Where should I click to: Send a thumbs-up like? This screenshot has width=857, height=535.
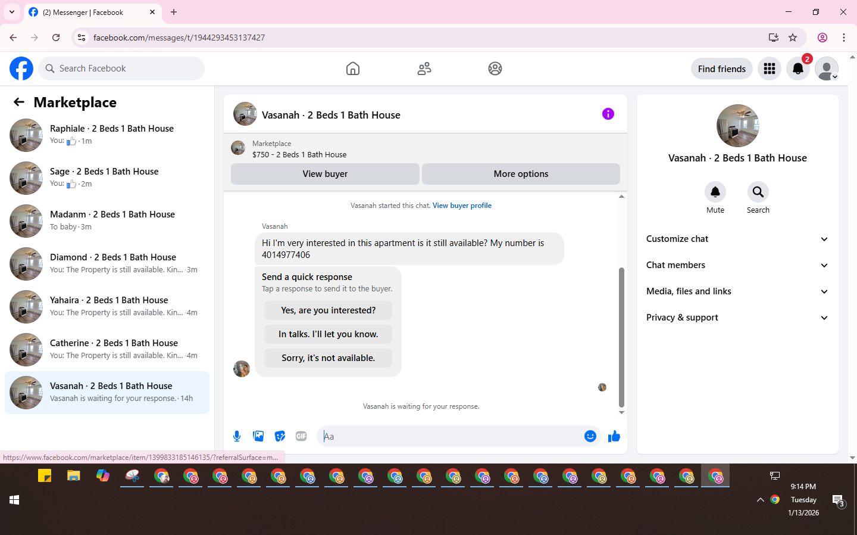[x=614, y=436]
